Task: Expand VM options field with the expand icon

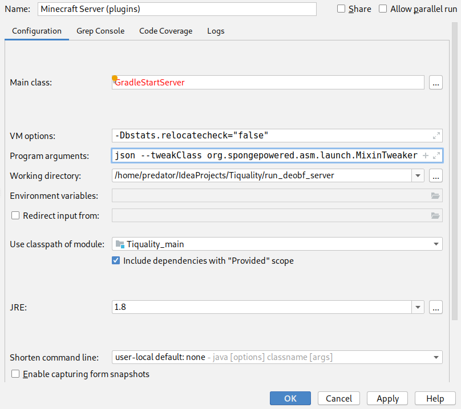Action: pyautogui.click(x=436, y=136)
